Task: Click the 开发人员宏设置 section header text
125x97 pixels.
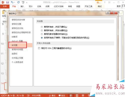Action: (43, 43)
